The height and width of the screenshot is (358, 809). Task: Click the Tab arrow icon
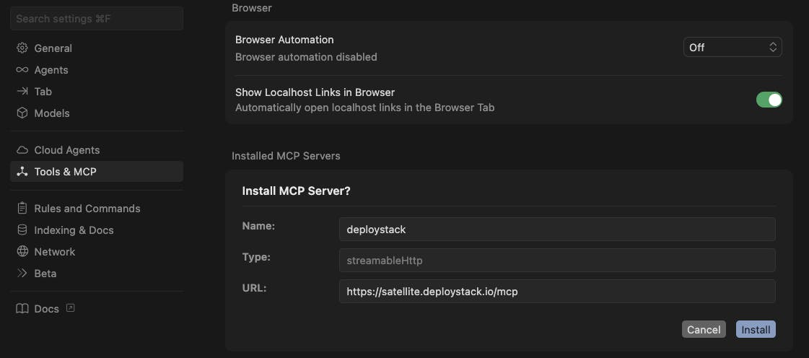click(x=22, y=92)
